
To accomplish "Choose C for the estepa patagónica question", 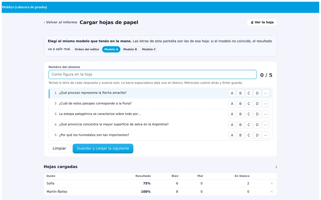I will 249,114.
